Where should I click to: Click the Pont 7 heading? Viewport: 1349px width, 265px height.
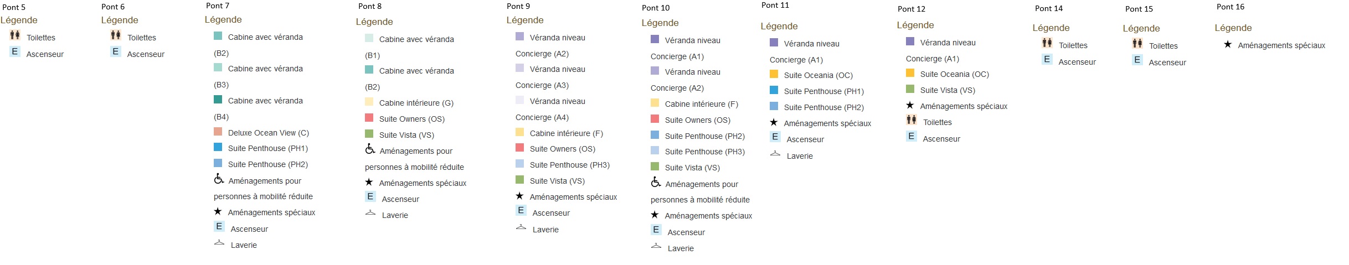click(x=218, y=6)
